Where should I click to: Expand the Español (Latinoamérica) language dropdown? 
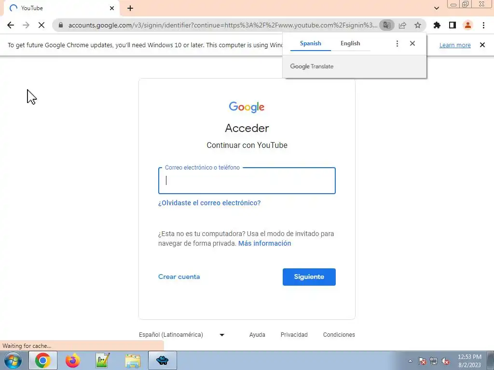182,335
